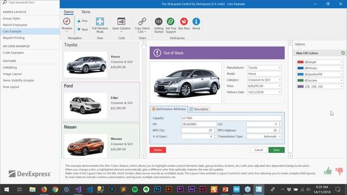This screenshot has width=347, height=195.
Task: Open Image Layout feature item
Action: tap(12, 74)
